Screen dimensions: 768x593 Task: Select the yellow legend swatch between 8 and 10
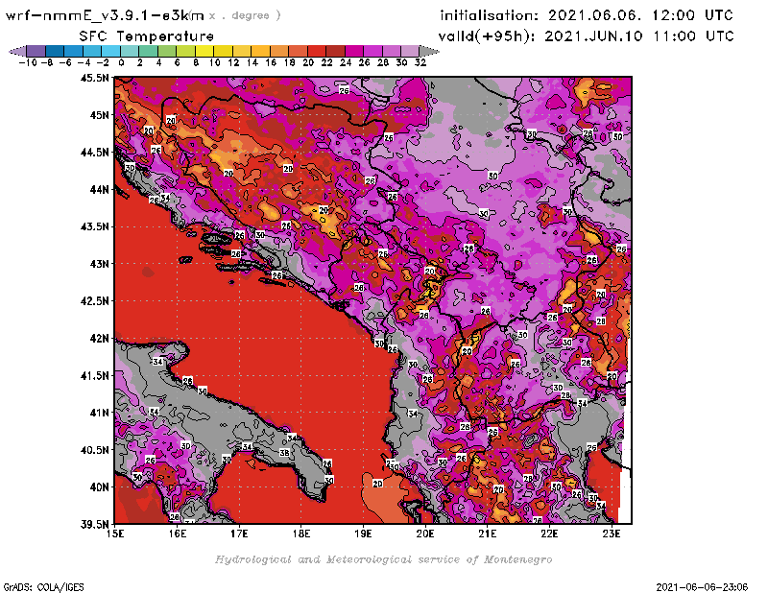(x=204, y=52)
